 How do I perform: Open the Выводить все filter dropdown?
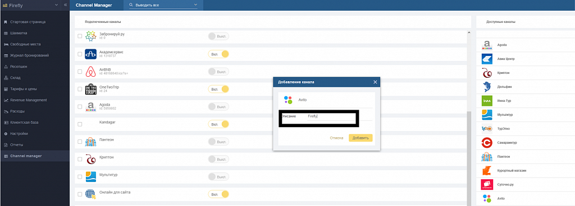(x=163, y=5)
